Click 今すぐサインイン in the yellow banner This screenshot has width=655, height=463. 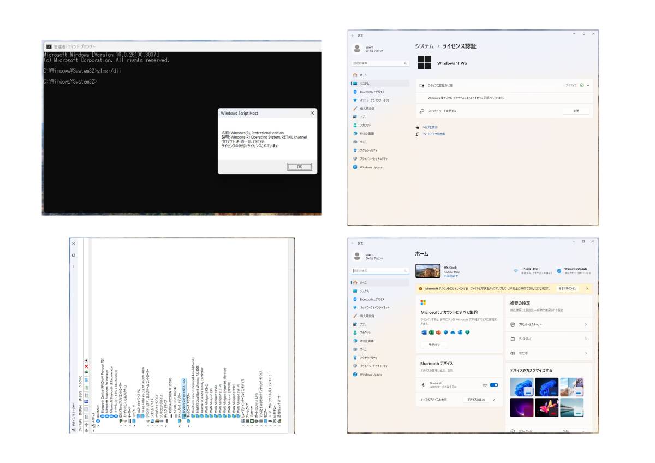click(x=567, y=288)
